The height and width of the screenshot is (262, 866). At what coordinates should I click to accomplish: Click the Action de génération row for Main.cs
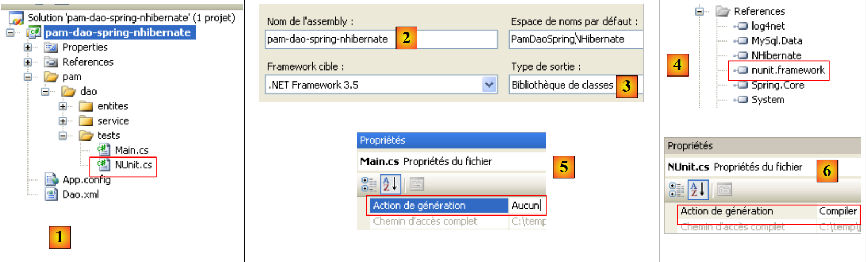click(x=419, y=206)
